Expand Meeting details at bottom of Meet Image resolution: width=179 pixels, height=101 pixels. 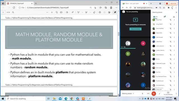coord(128,93)
